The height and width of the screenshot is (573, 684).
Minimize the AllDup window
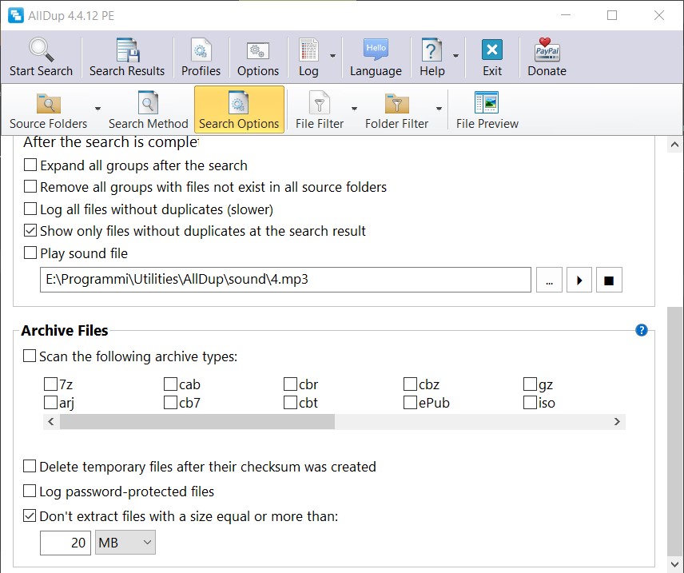[x=566, y=15]
